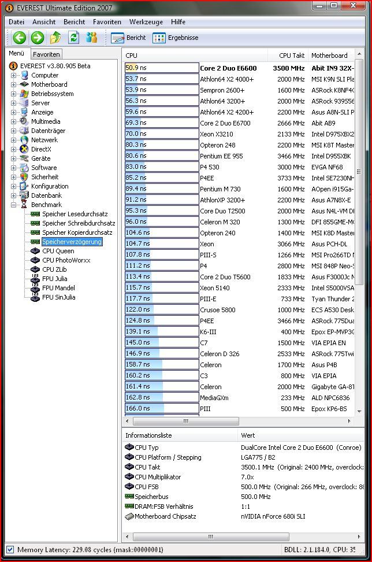372x562 pixels.
Task: Click the Informationsliste column header
Action: click(180, 435)
